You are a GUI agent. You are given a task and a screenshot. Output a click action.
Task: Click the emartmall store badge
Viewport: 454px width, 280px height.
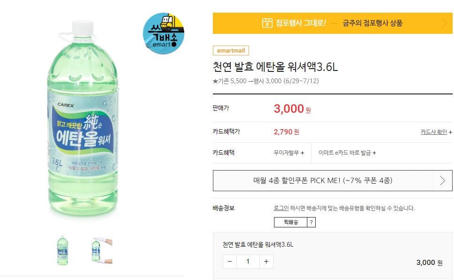pyautogui.click(x=231, y=51)
